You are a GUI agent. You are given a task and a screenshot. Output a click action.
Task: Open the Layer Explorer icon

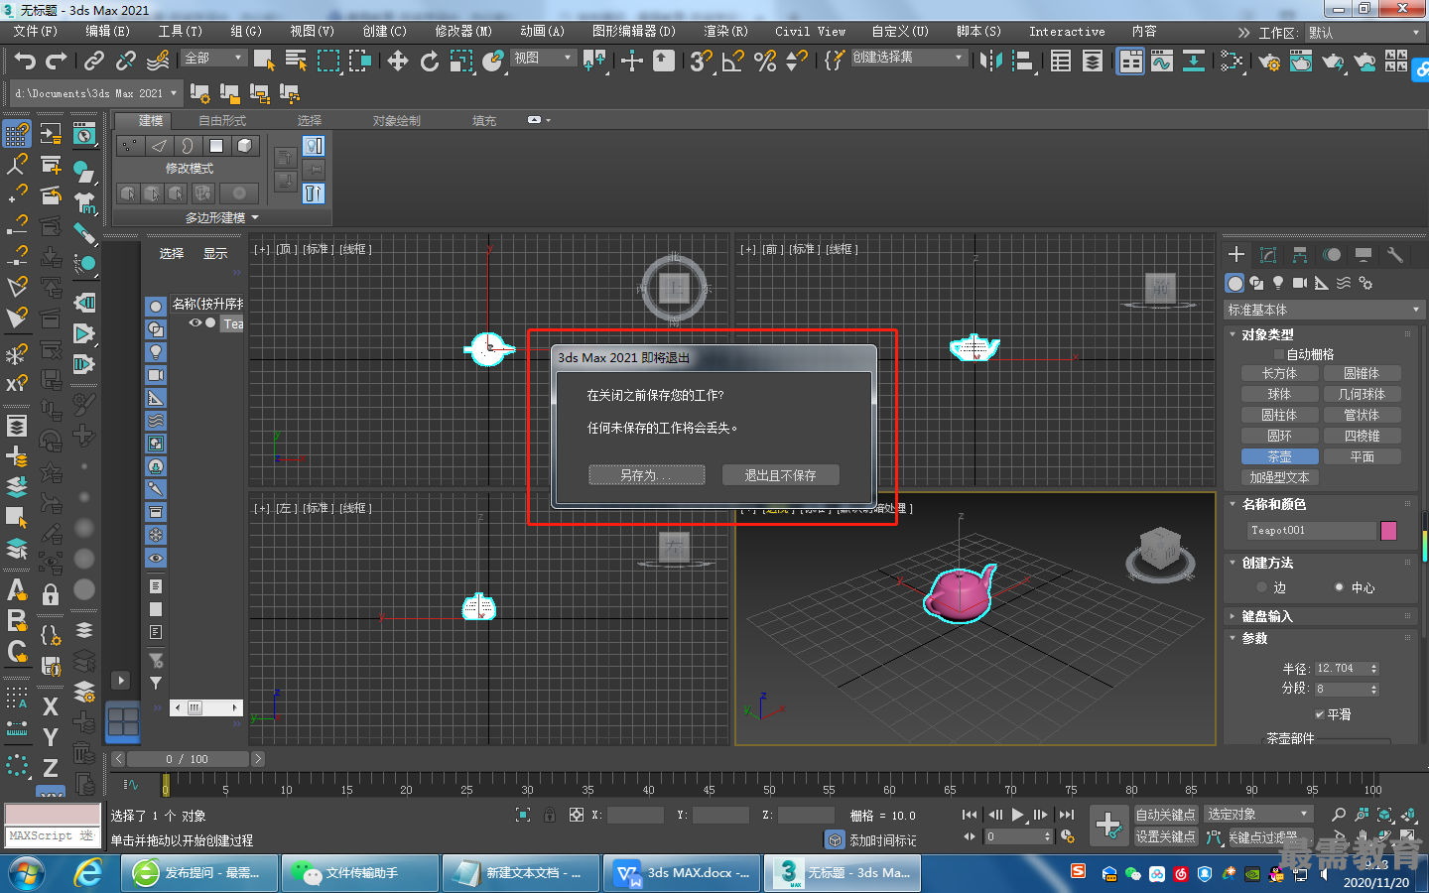coord(1093,61)
